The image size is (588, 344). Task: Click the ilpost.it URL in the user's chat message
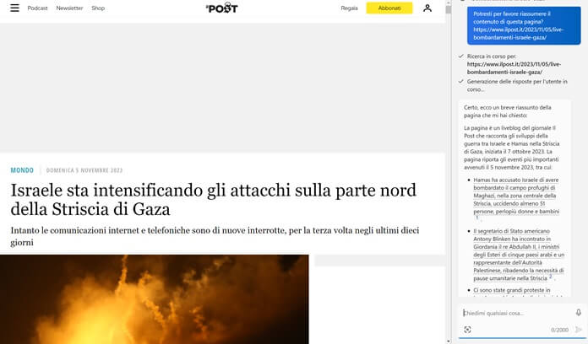[518, 34]
